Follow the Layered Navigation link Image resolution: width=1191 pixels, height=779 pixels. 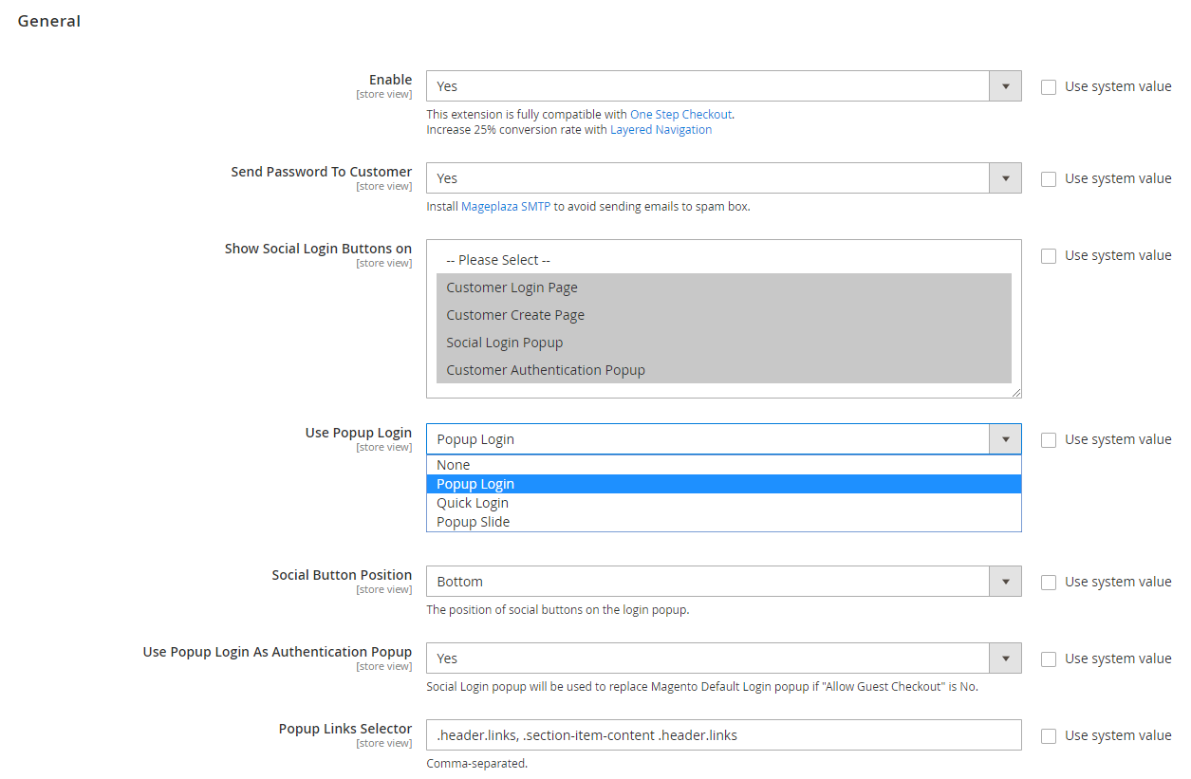(x=661, y=130)
